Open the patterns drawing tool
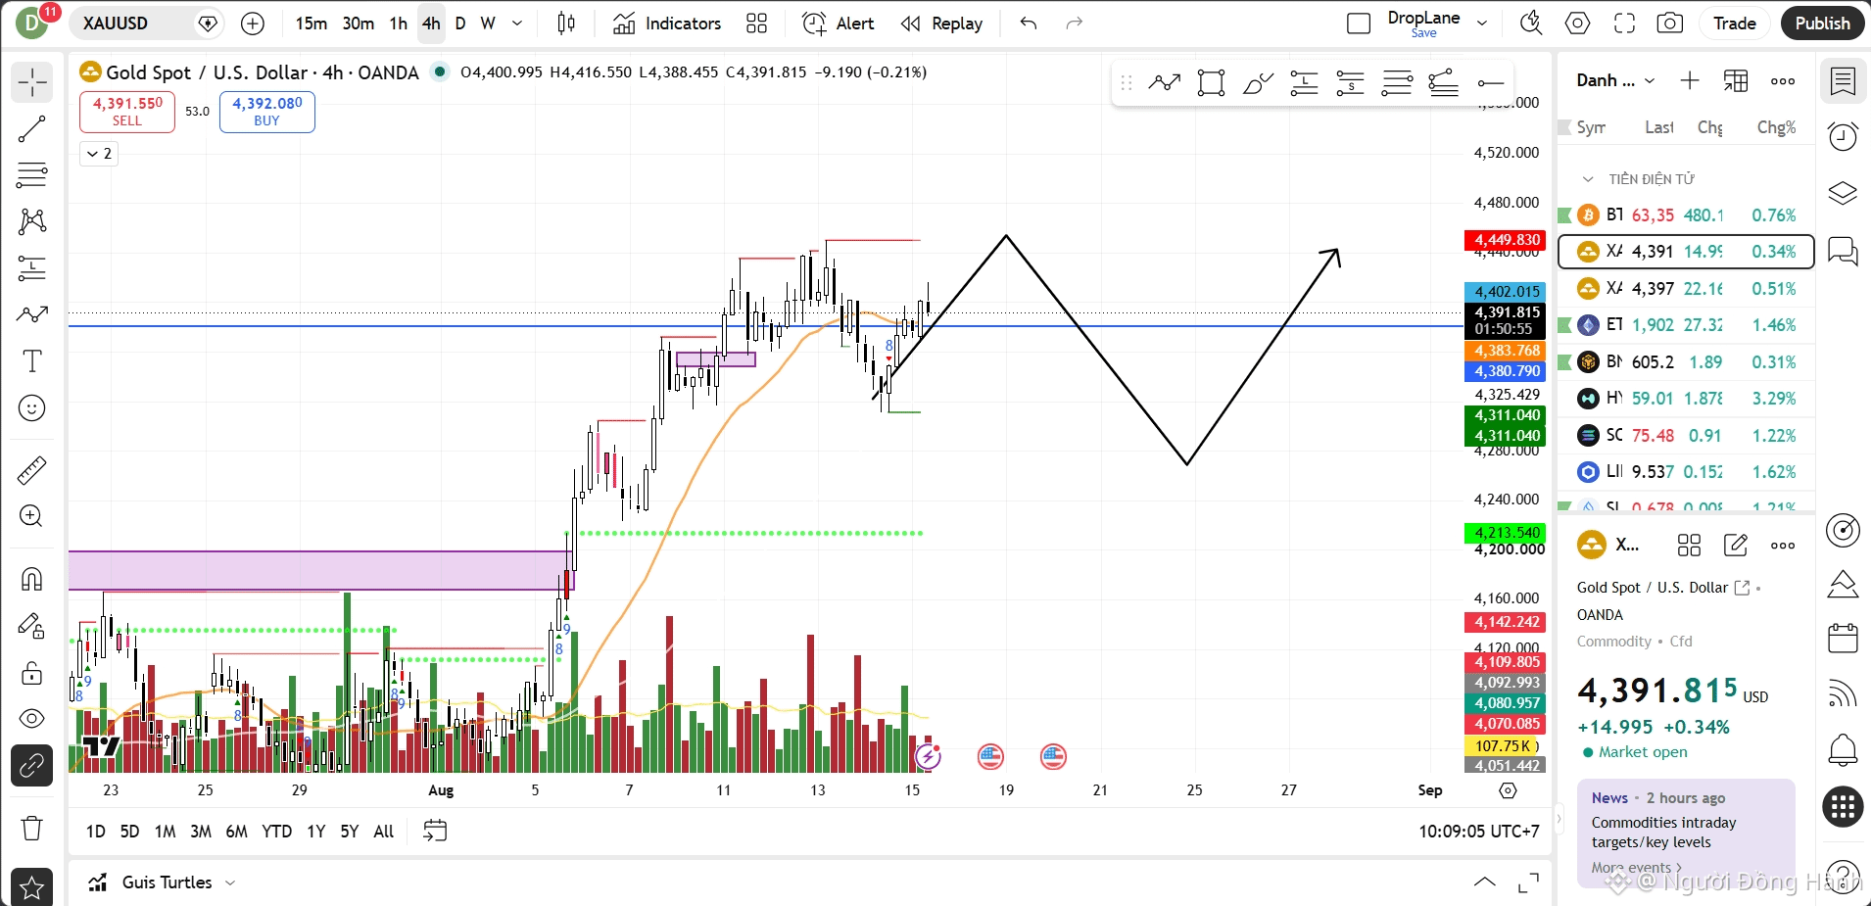Viewport: 1871px width, 906px height. pos(32,221)
